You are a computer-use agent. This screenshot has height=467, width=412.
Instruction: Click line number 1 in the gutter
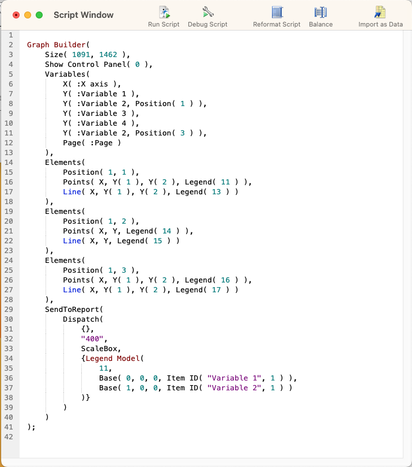pos(11,35)
